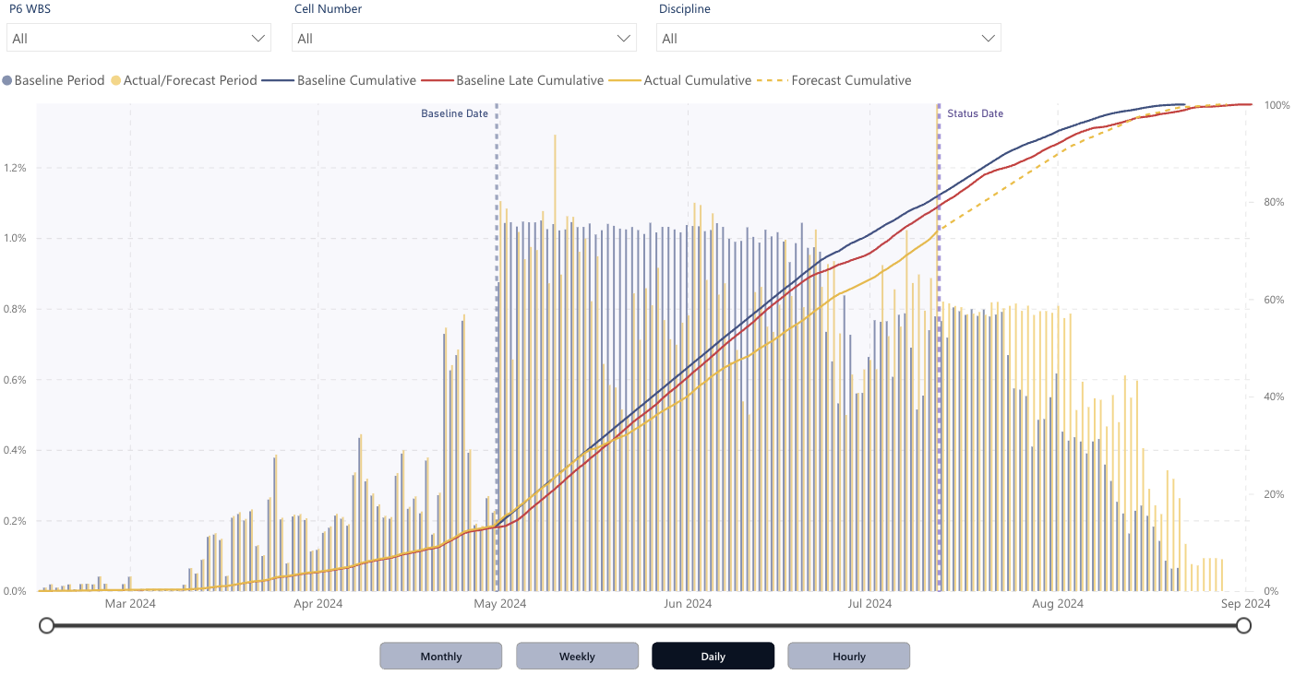Viewport: 1295px width, 675px height.
Task: Open the P6 WBS dropdown
Action: [138, 37]
